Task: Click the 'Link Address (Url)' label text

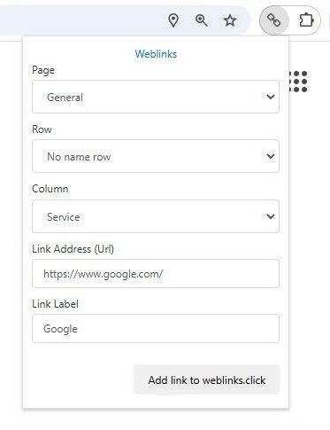Action: tap(73, 249)
